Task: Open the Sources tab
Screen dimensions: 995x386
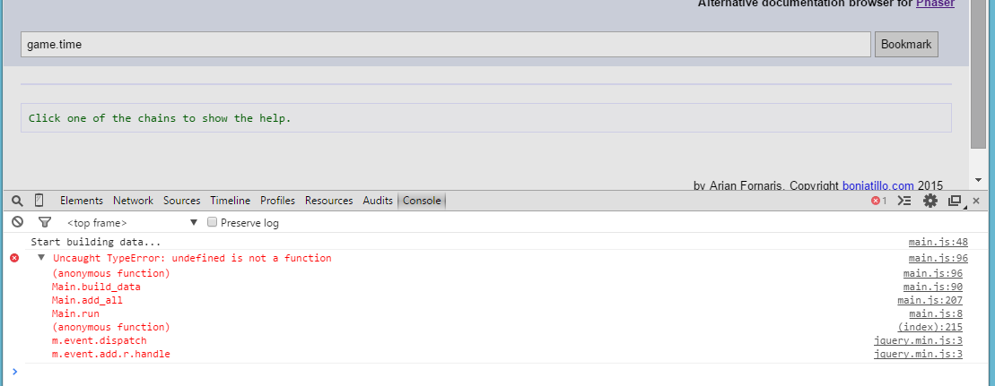Action: [181, 201]
